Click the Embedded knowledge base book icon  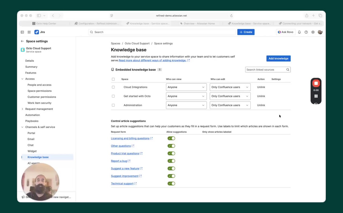click(113, 70)
